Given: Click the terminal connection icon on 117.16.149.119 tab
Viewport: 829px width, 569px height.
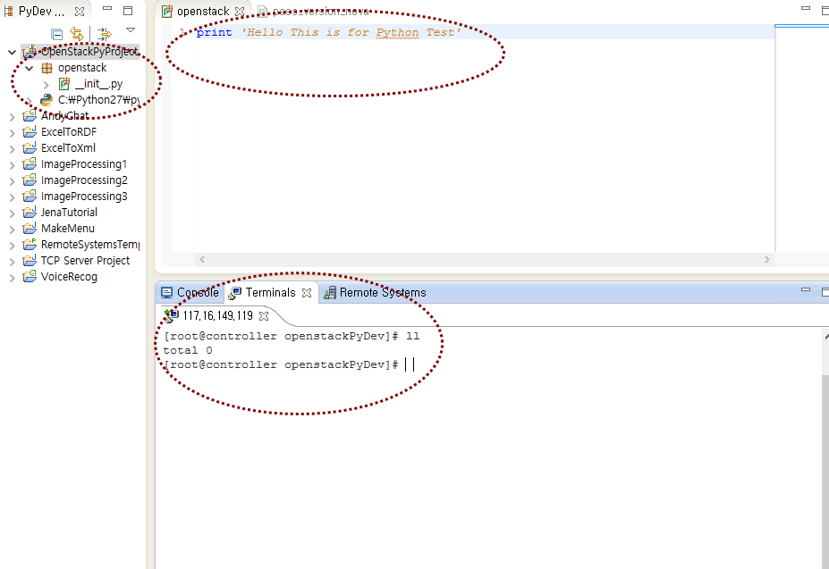Looking at the screenshot, I should click(x=170, y=314).
